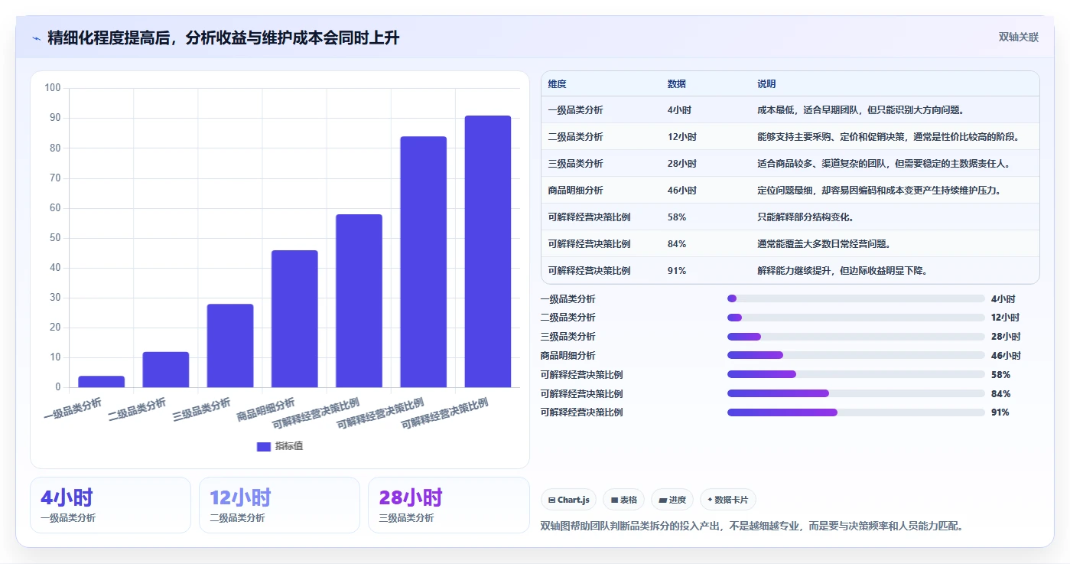This screenshot has width=1070, height=564.
Task: Toggle the 指标值 legend swatch under the chart
Action: tap(264, 446)
